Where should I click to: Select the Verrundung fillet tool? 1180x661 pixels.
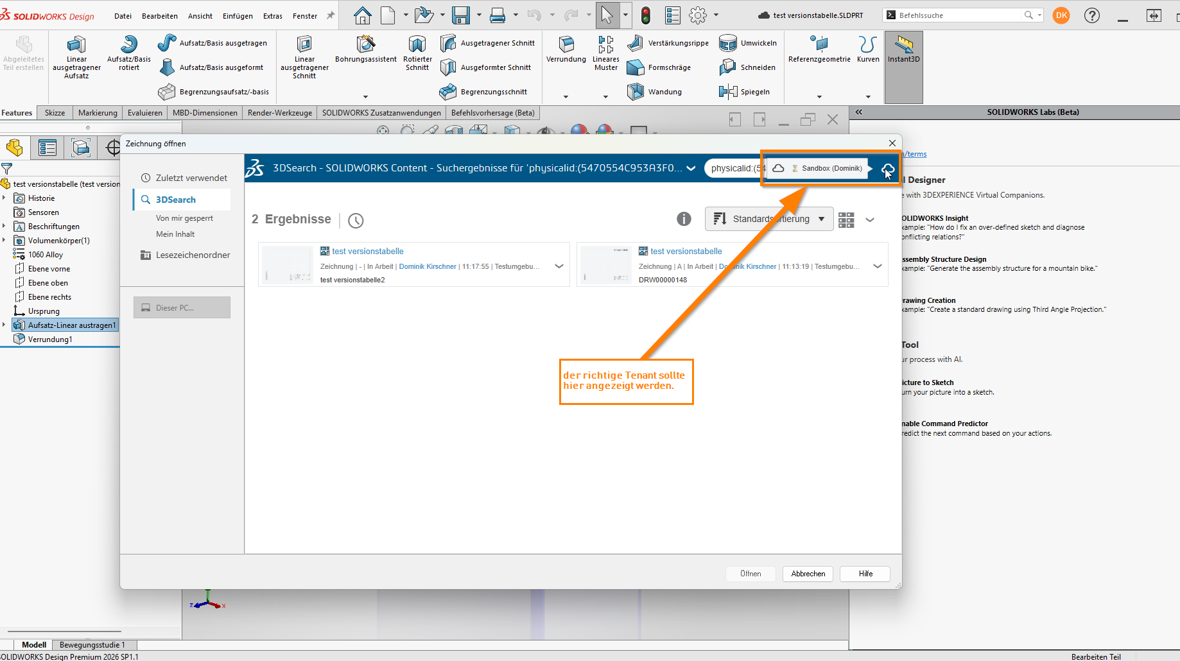566,50
